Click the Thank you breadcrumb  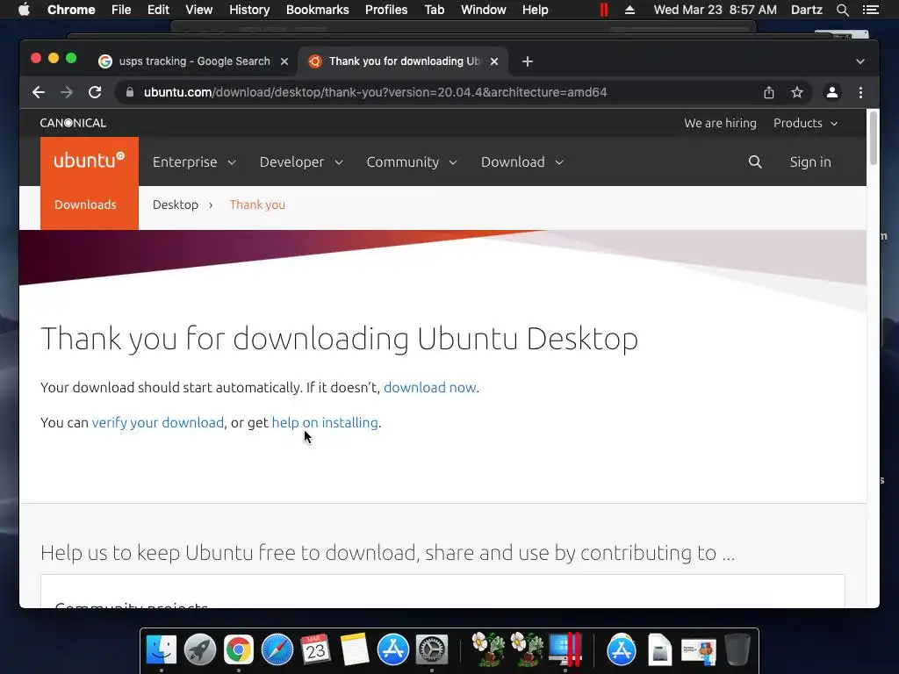pyautogui.click(x=257, y=204)
